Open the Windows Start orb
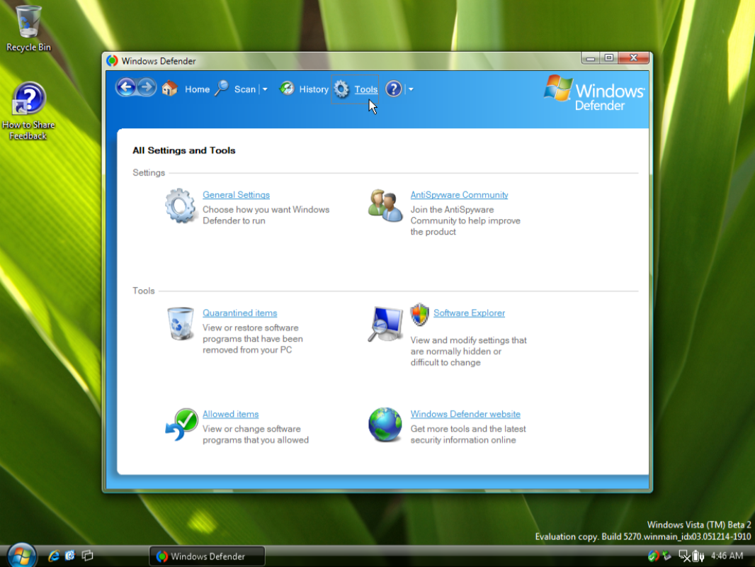The image size is (755, 567). [21, 555]
